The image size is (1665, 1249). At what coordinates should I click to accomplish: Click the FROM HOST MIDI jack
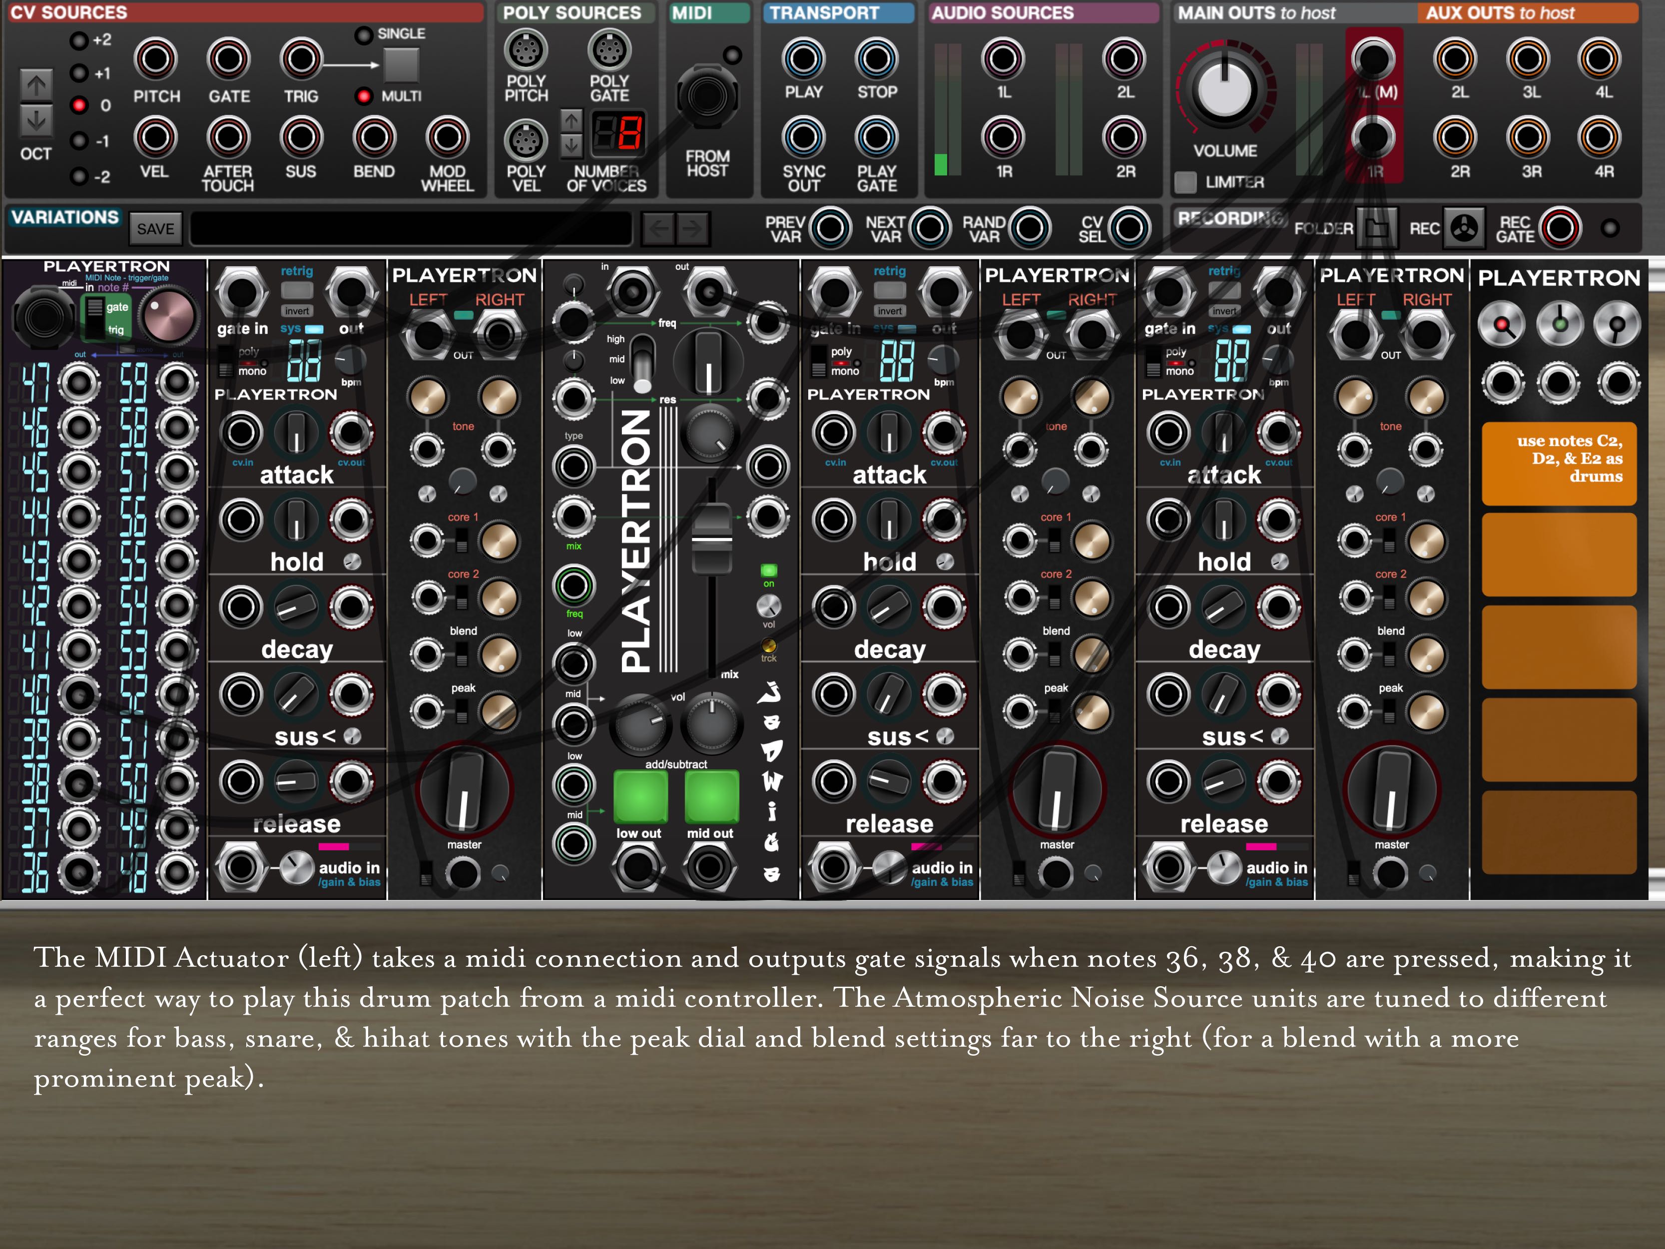(x=708, y=98)
